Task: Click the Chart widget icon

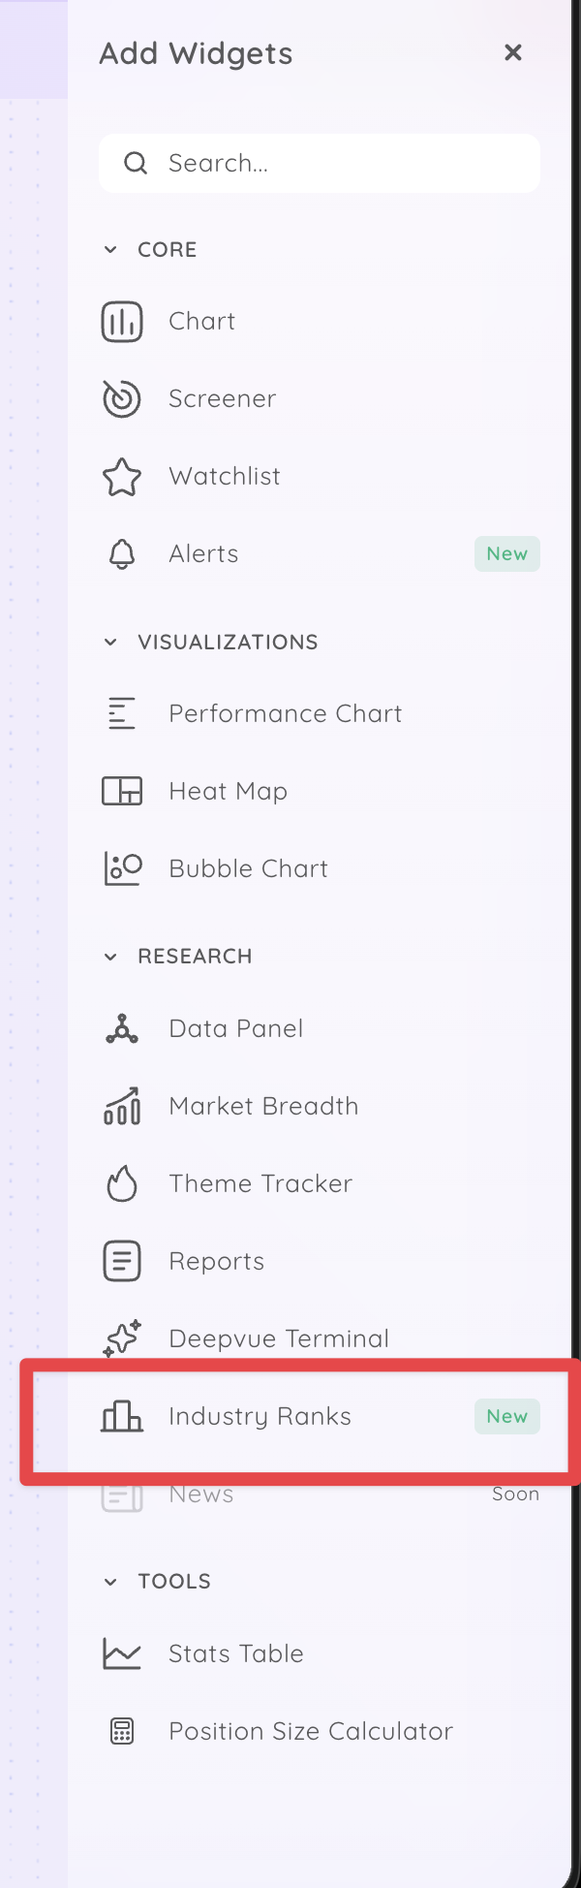Action: pos(122,322)
